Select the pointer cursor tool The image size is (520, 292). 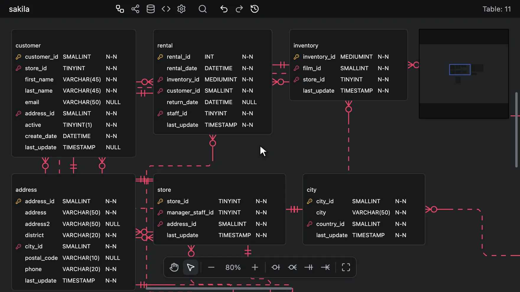(x=191, y=267)
